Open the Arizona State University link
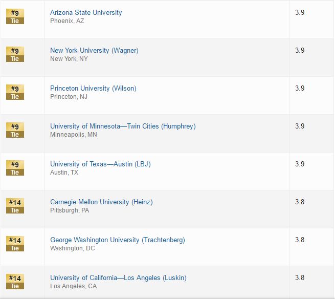 pos(86,12)
